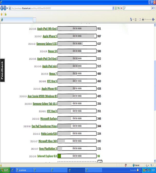Open Apple iPhone 4S link
The width and height of the screenshot is (156, 173).
(x=49, y=89)
